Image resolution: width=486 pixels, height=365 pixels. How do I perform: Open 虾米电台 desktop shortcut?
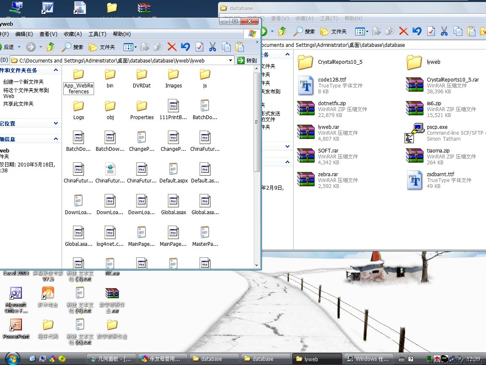pos(48,297)
